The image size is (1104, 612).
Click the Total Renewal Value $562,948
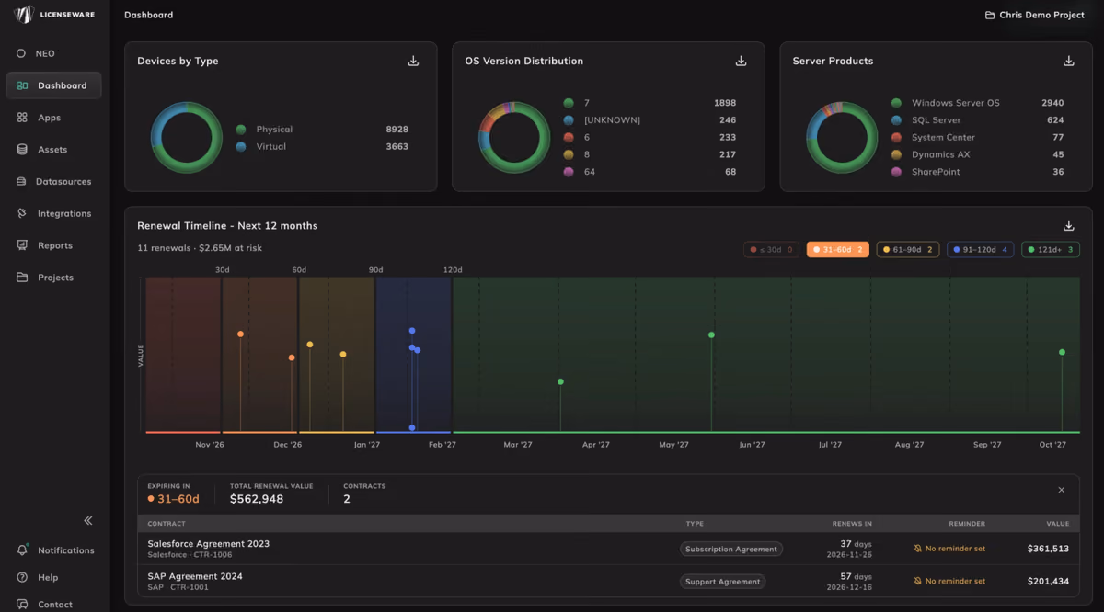[x=257, y=499]
